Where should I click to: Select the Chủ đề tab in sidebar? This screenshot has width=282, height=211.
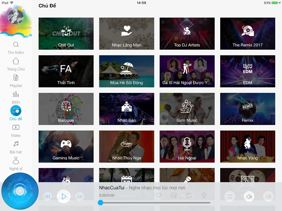pos(16,113)
